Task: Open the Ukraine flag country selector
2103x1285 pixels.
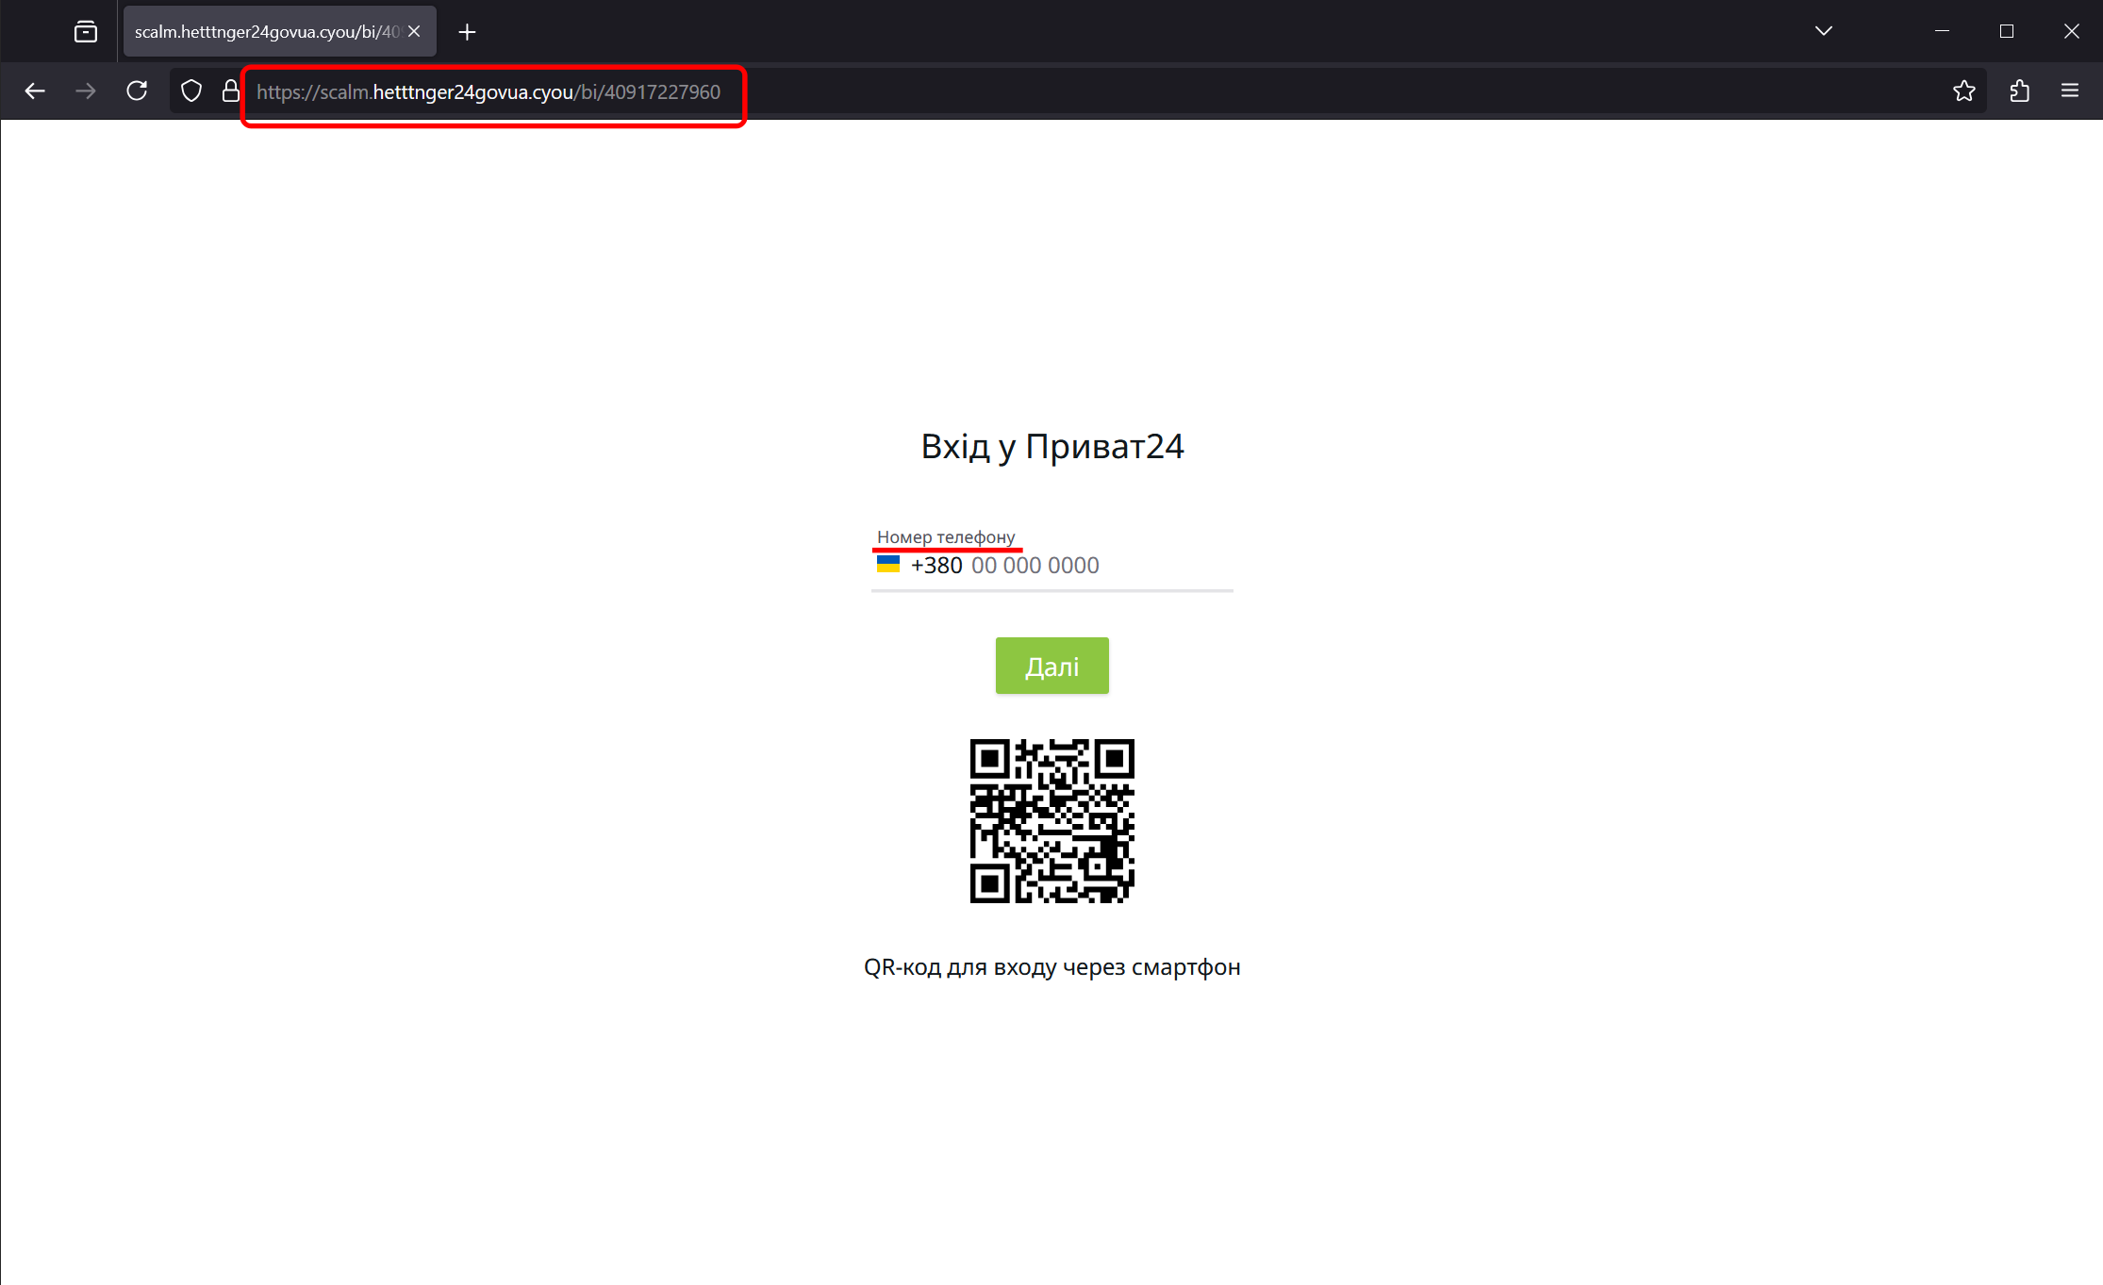Action: 888,565
